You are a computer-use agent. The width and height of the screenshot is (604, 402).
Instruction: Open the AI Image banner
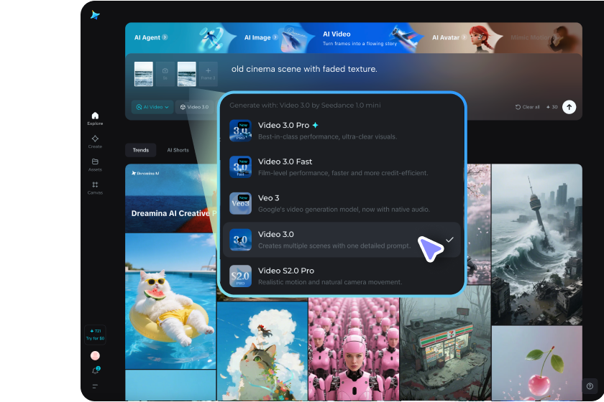point(270,38)
